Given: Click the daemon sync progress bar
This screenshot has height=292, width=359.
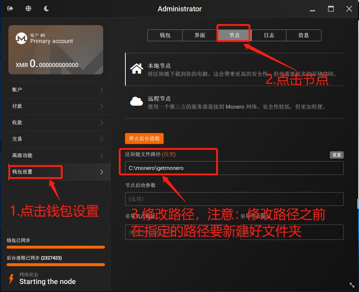Looking at the screenshot, I should tap(56, 265).
